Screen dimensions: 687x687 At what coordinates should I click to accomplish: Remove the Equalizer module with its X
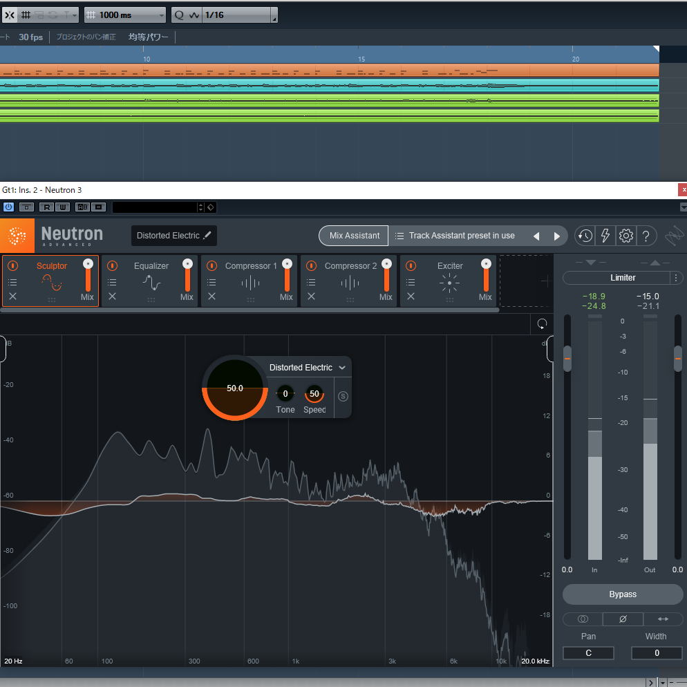(112, 297)
